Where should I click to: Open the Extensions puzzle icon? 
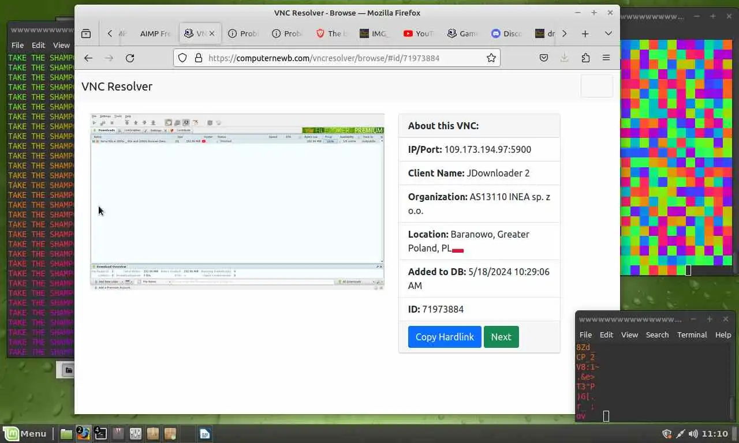pyautogui.click(x=585, y=58)
